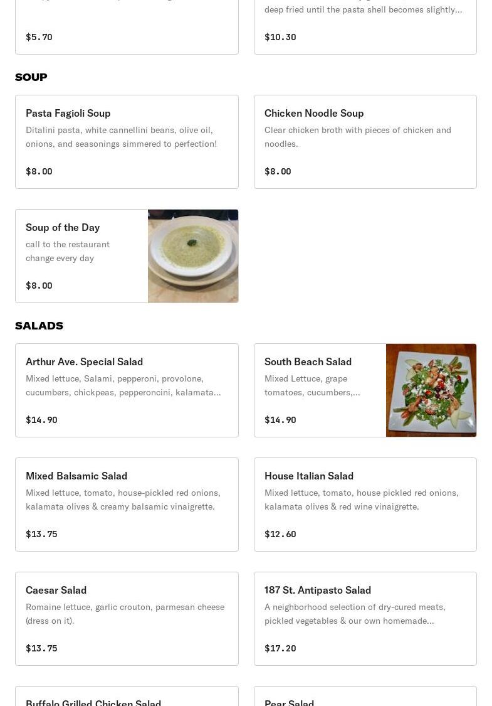Click the Romaine lettuce Caesar description

point(125,613)
